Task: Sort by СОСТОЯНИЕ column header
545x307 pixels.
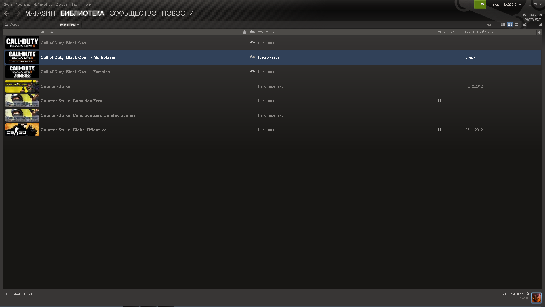Action: pos(267,32)
